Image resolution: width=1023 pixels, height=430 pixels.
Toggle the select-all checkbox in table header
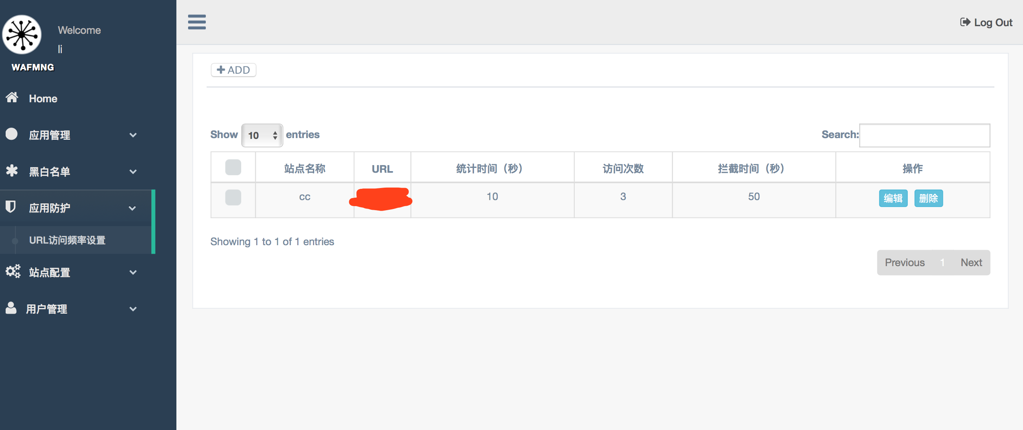tap(233, 167)
